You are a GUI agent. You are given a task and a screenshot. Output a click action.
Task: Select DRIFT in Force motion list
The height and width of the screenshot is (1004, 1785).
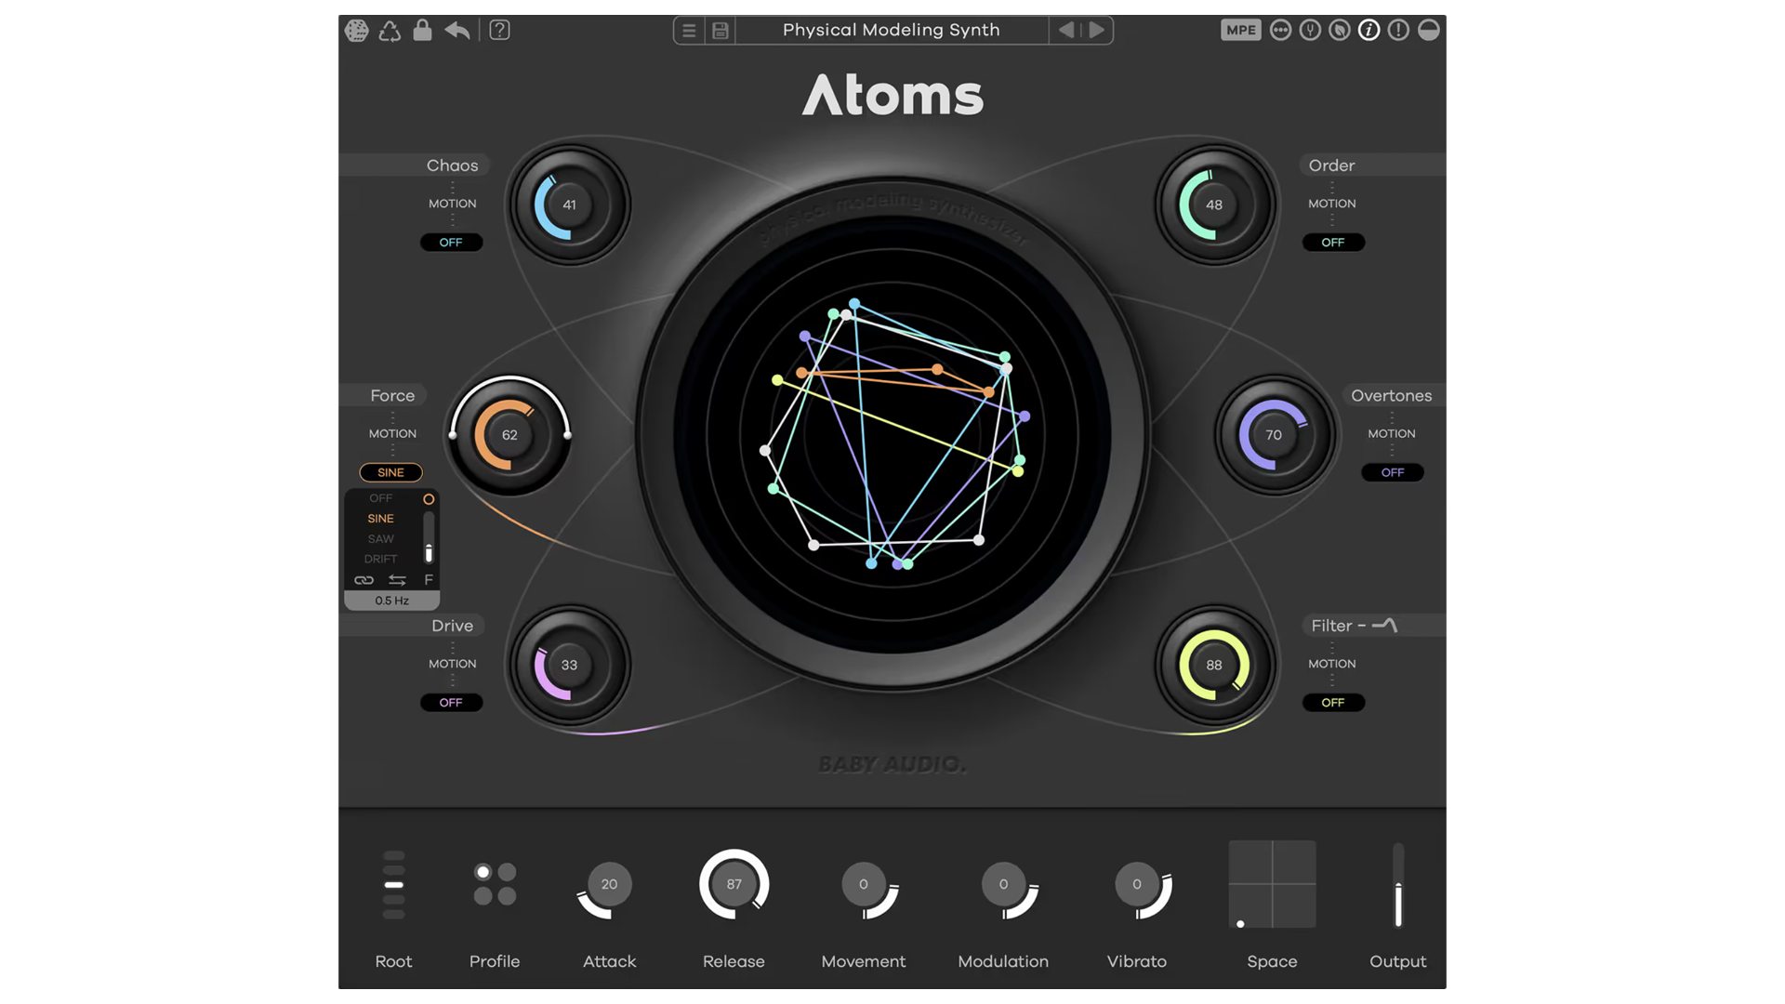(381, 560)
